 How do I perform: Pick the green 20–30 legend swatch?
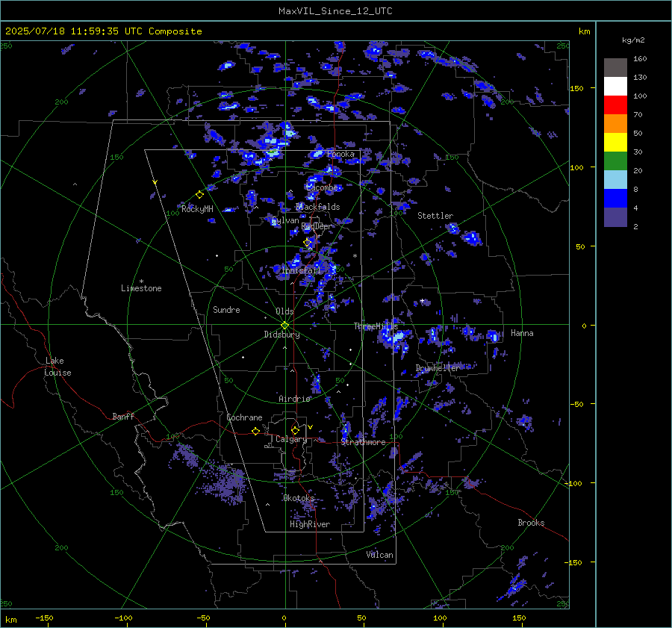pyautogui.click(x=615, y=161)
